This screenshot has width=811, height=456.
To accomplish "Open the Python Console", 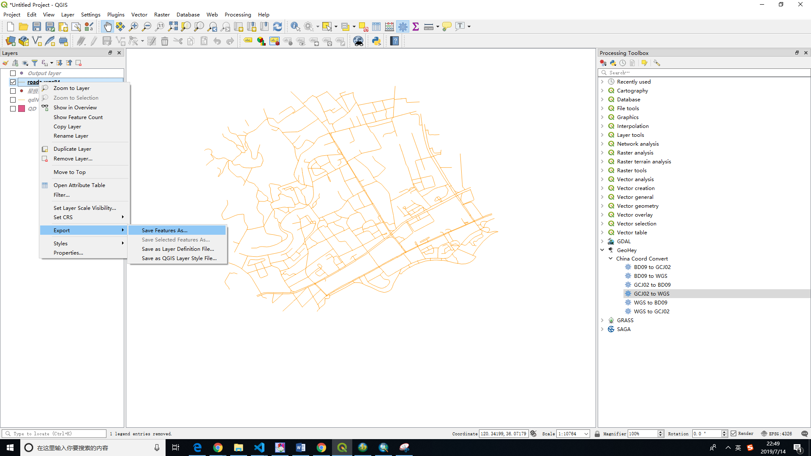I will 376,41.
